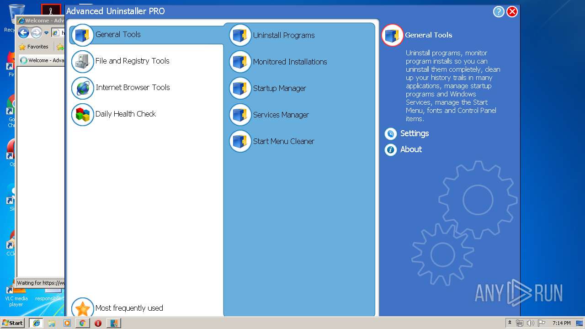Open the General Tools category icon
Screen dimensions: 585x329
point(83,35)
